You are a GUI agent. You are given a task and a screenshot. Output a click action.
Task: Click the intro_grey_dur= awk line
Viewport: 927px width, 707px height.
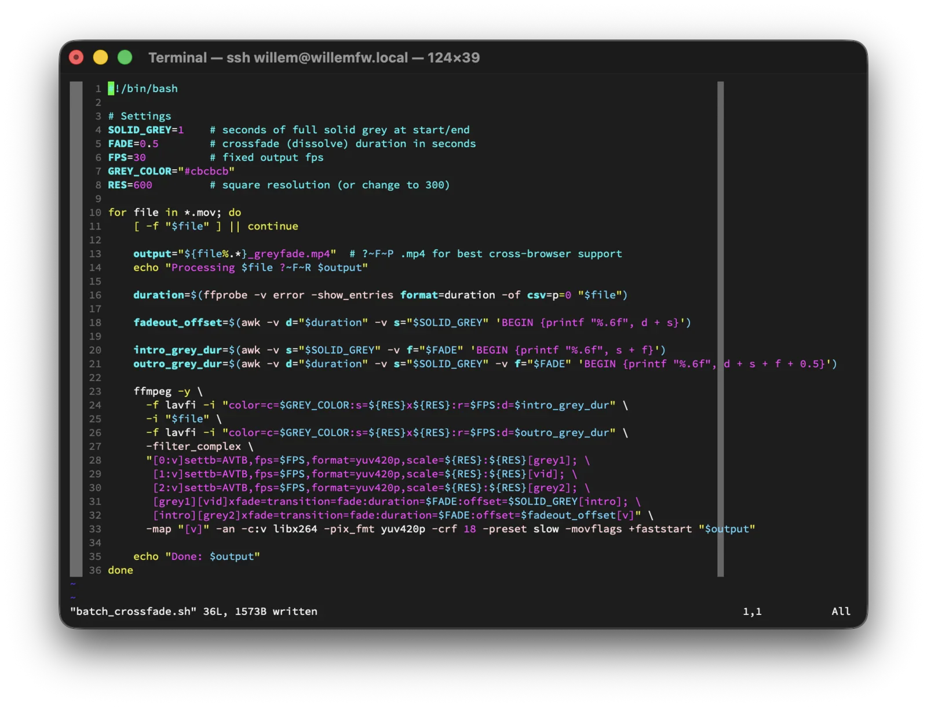point(400,350)
